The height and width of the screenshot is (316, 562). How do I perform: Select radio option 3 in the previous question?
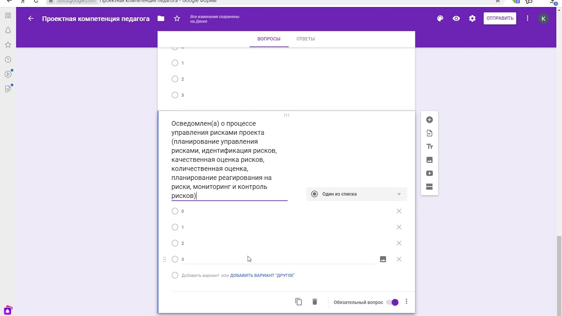coord(175,95)
